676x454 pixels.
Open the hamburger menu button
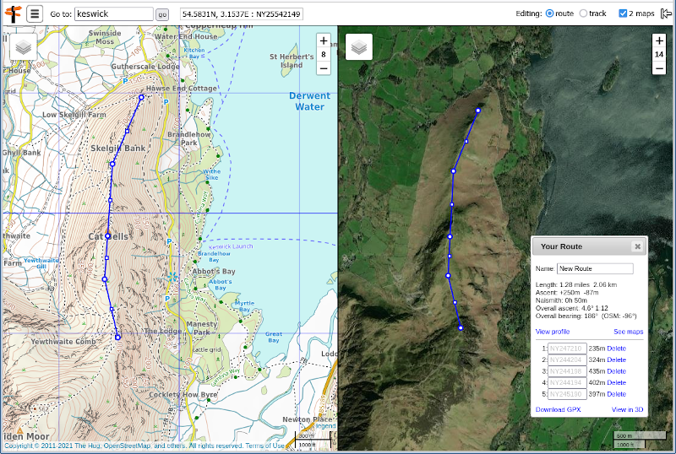coord(35,14)
